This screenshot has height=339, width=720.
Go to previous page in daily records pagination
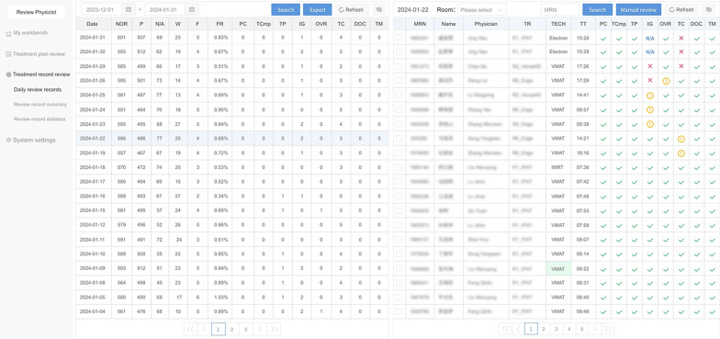(x=204, y=329)
